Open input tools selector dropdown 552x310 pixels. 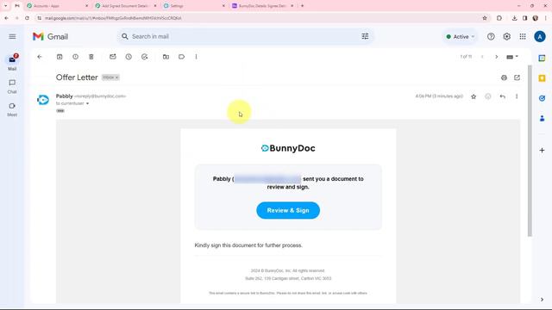512,57
